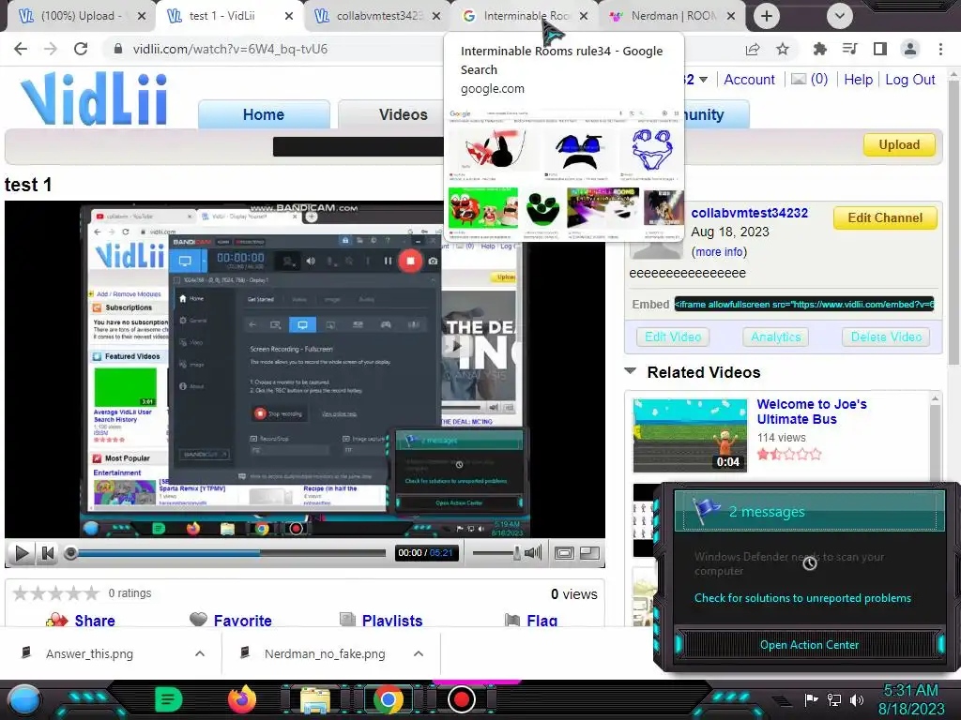
Task: Expand Nerdman_no_fake.png download options arrow
Action: 419,653
